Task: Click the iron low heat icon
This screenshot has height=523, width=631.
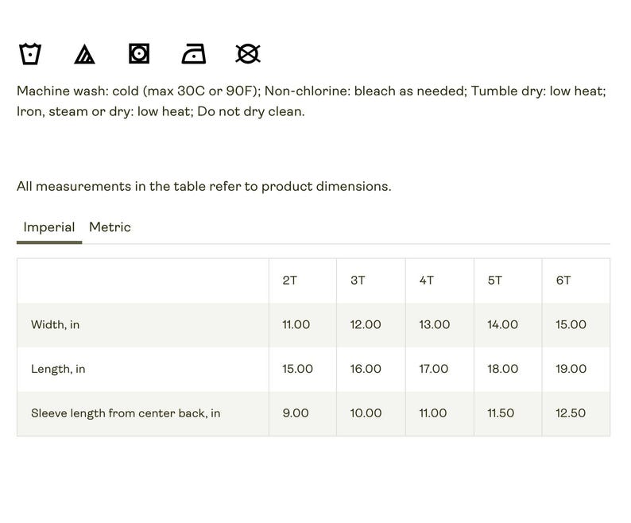Action: (x=194, y=53)
